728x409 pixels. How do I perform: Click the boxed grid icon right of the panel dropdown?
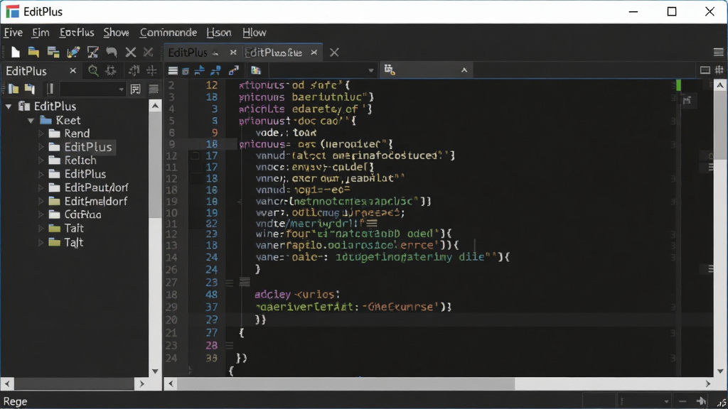[x=136, y=89]
